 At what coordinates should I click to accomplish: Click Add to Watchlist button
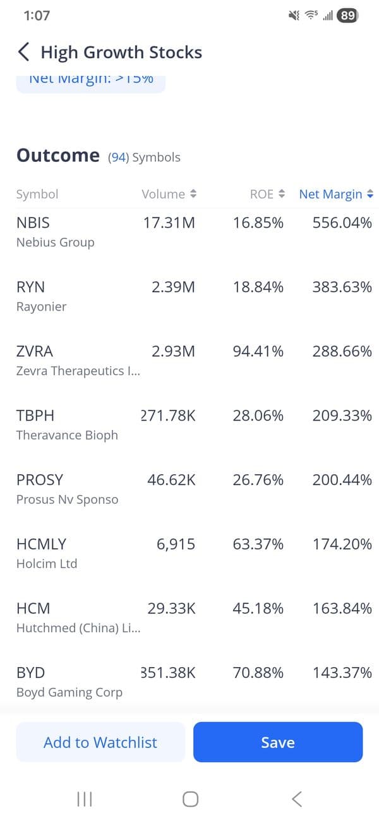100,742
